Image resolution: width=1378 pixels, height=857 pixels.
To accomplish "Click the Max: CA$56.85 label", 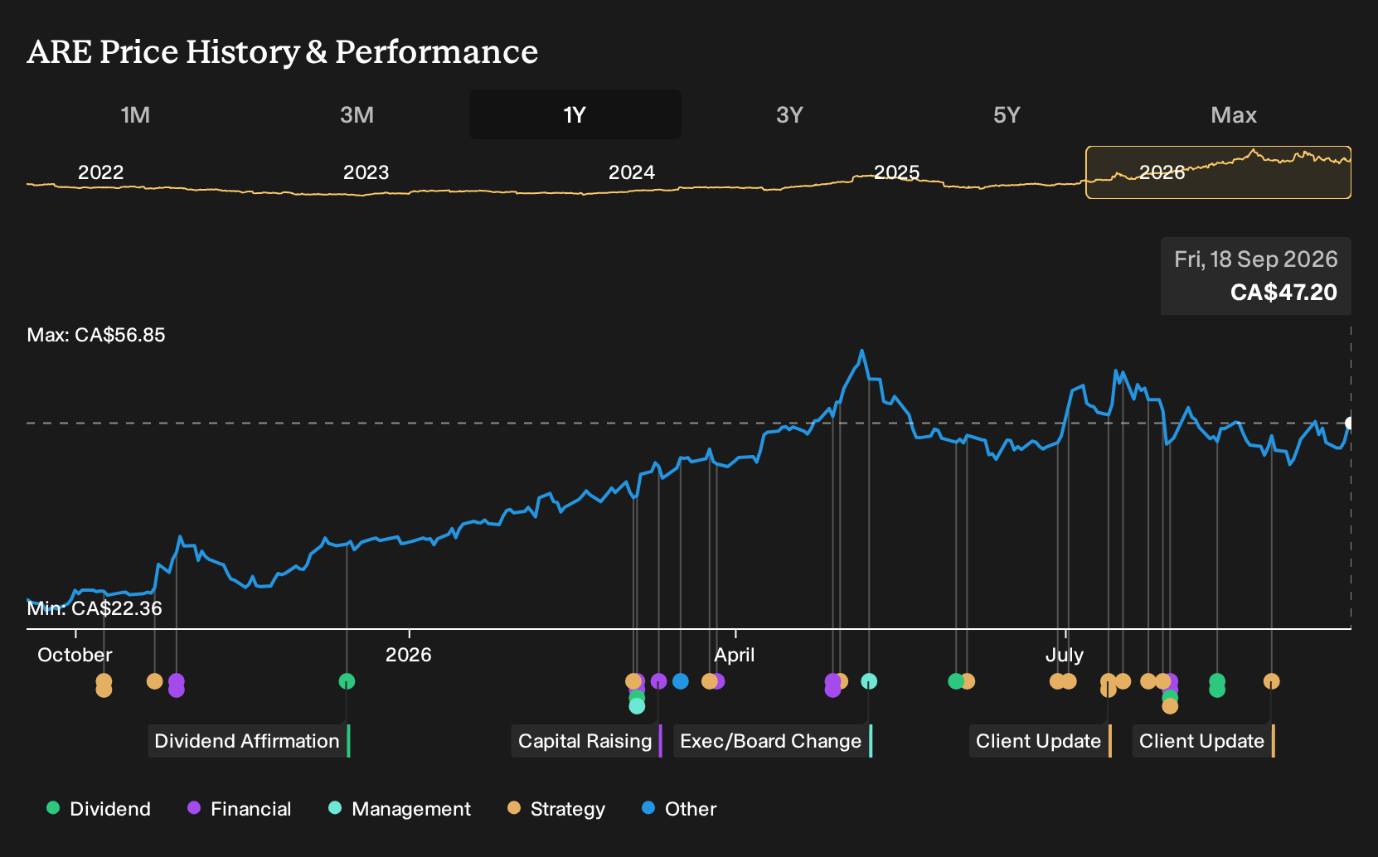I will coord(96,335).
